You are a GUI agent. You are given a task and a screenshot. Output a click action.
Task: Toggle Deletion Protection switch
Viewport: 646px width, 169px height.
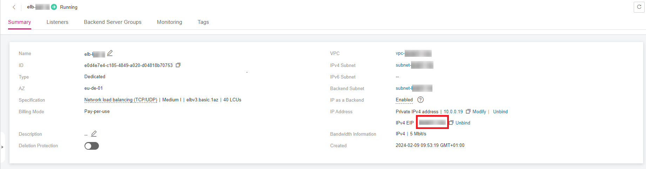92,146
